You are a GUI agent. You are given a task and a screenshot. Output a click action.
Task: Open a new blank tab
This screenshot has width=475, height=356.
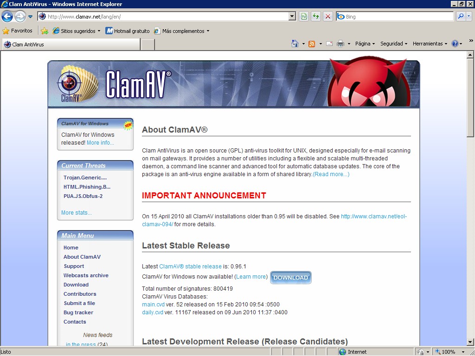[x=148, y=44]
